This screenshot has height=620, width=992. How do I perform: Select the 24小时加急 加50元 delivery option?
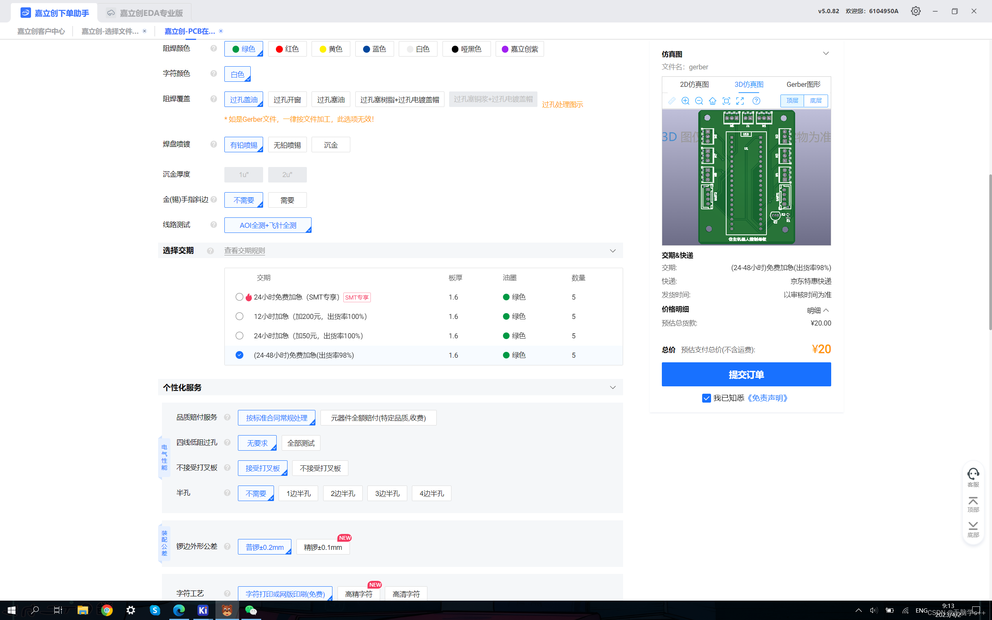click(x=239, y=336)
